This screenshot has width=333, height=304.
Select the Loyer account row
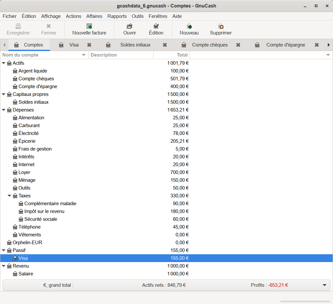pyautogui.click(x=24, y=172)
